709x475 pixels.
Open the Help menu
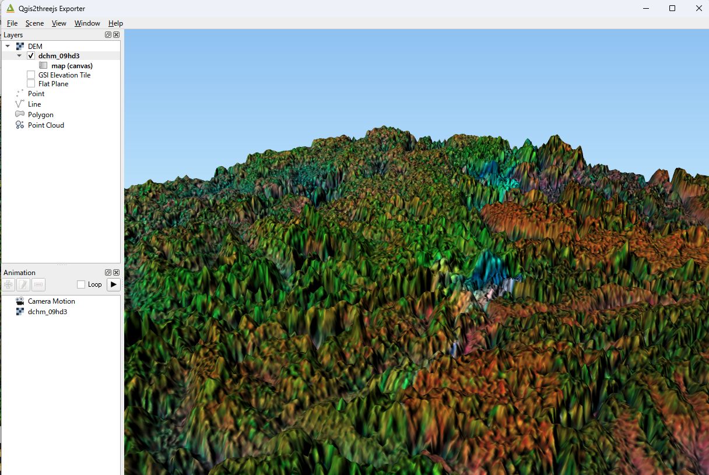point(115,23)
